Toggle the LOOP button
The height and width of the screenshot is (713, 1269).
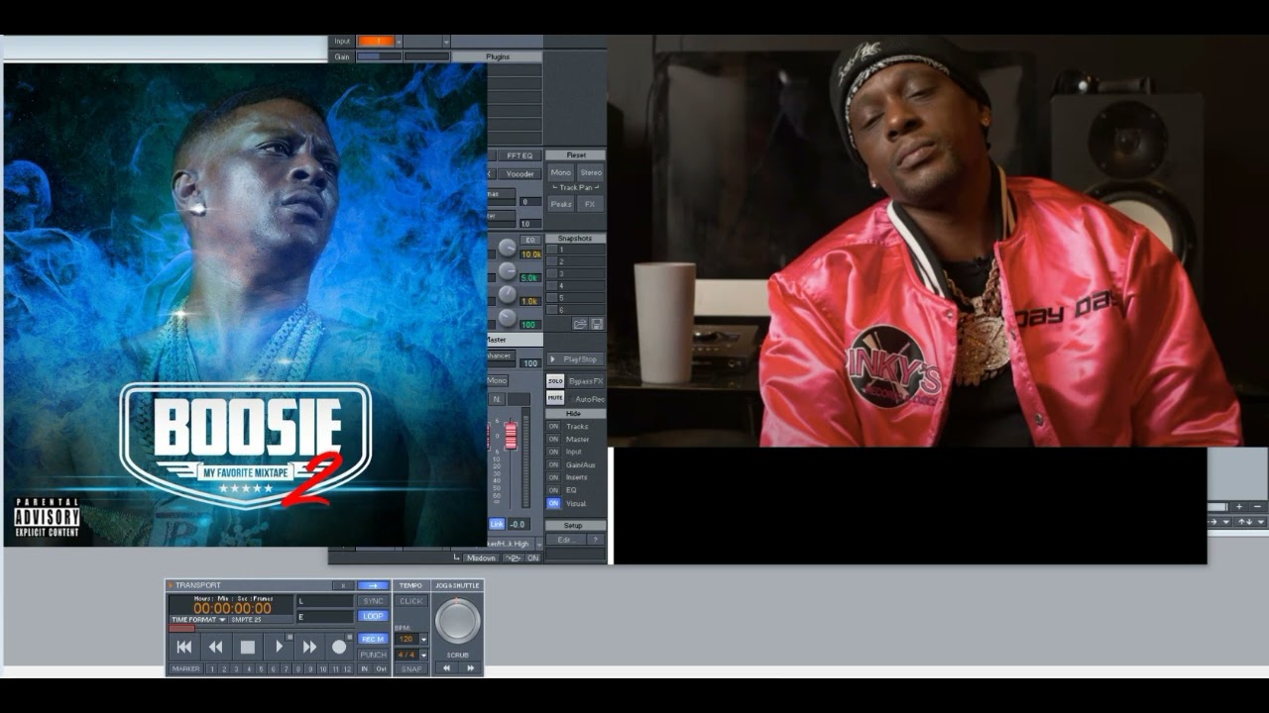pyautogui.click(x=373, y=616)
